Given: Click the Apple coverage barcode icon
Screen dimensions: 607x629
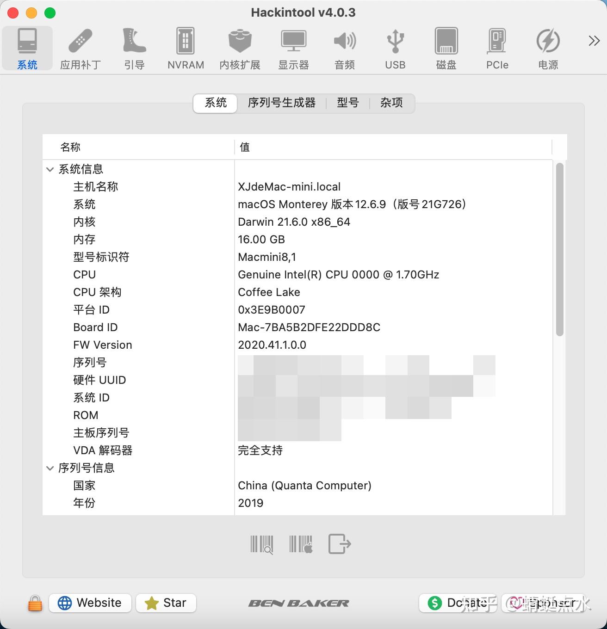Looking at the screenshot, I should click(300, 544).
